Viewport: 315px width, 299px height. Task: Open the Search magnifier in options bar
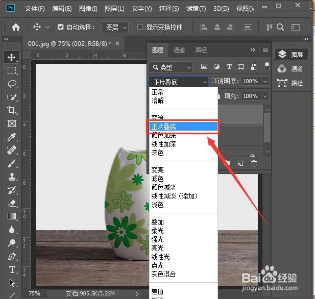280,27
